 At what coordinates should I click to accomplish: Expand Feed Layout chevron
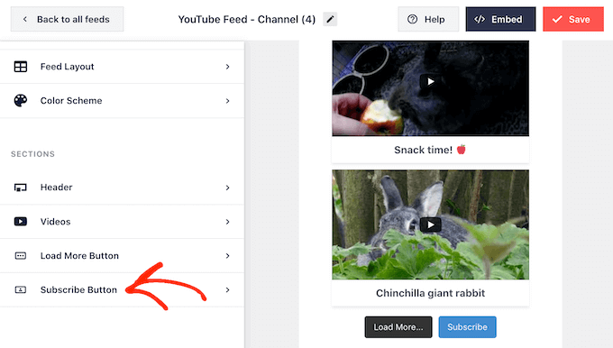(227, 67)
